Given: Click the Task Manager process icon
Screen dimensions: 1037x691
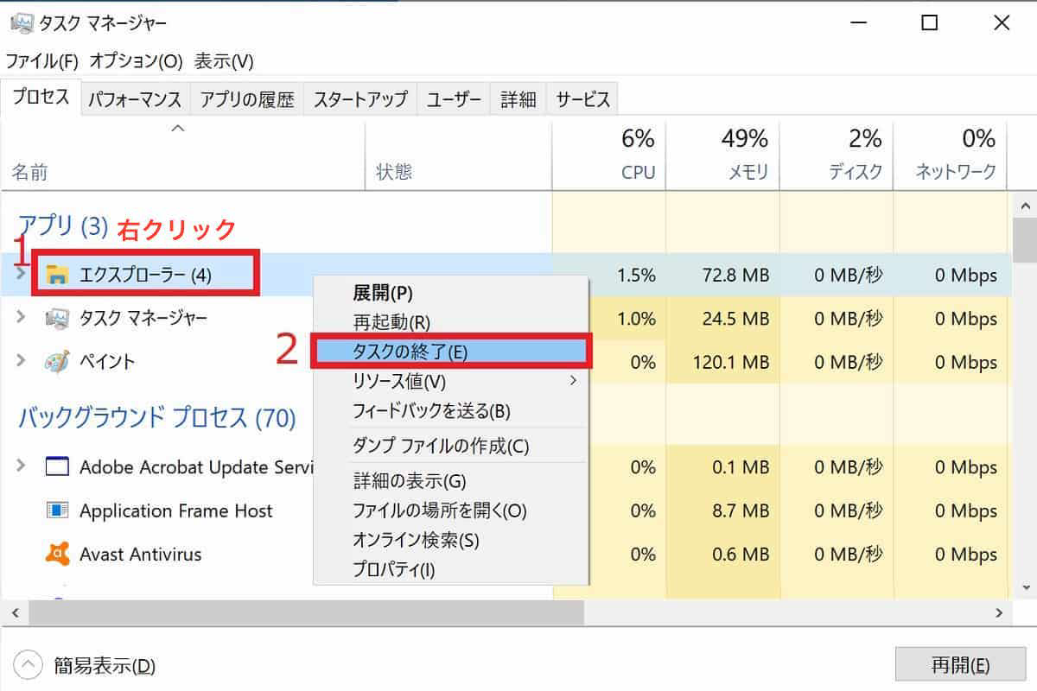Looking at the screenshot, I should (58, 319).
